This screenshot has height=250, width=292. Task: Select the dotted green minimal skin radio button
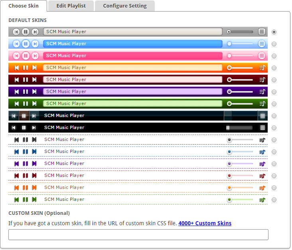tap(274, 200)
